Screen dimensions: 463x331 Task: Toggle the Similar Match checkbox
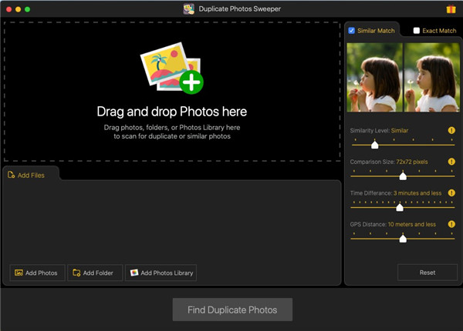[x=352, y=31]
